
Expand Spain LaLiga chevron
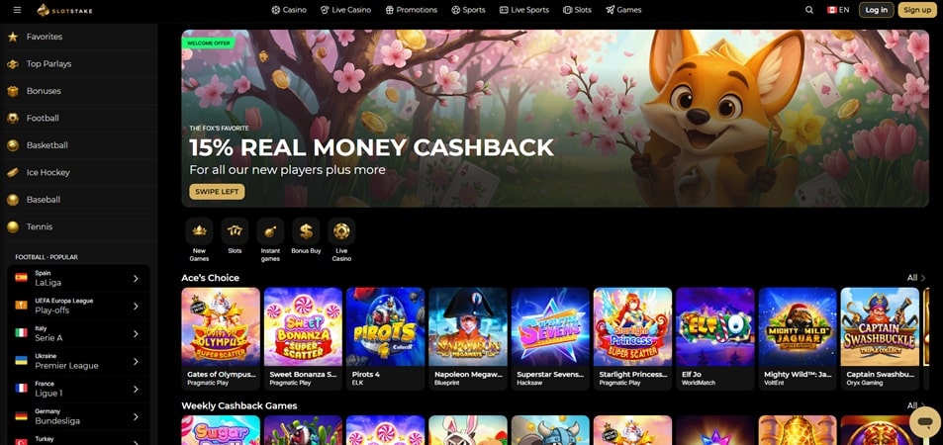tap(136, 279)
